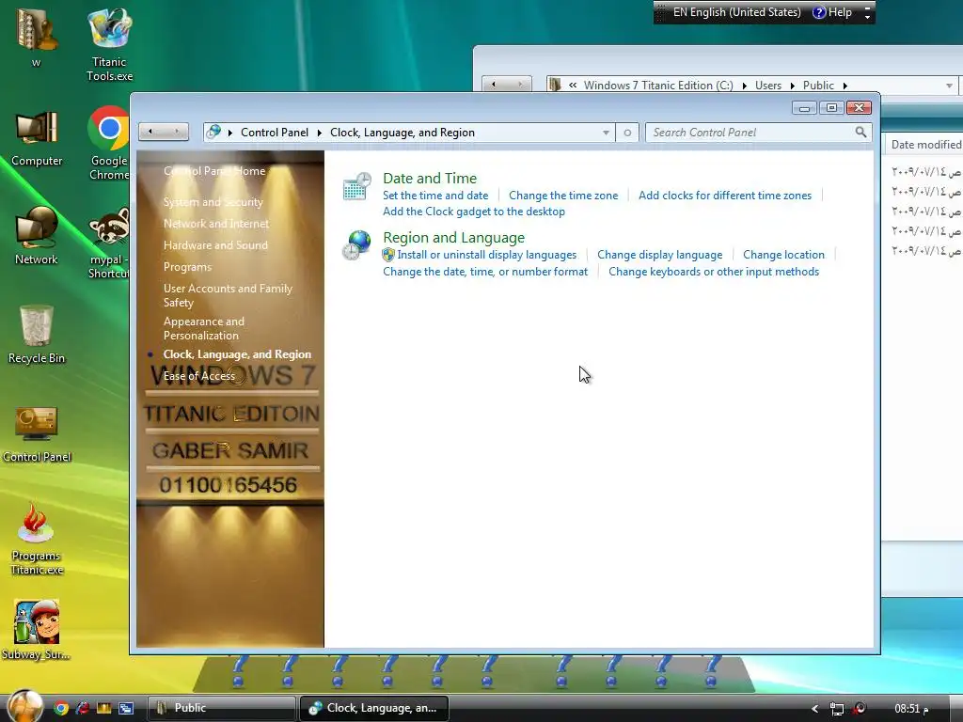Click Change the time zone

click(563, 196)
